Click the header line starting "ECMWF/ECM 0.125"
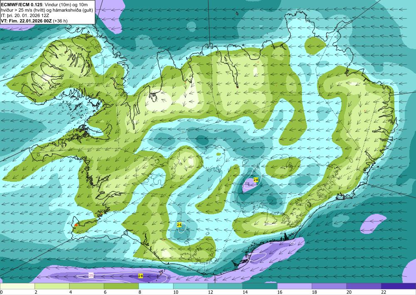This screenshot has height=295, width=416. tap(45, 5)
